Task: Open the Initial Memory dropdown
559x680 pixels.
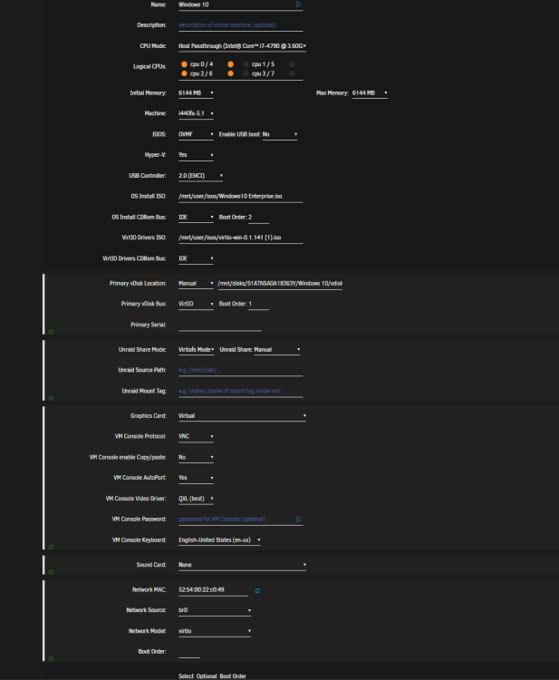Action: click(196, 92)
